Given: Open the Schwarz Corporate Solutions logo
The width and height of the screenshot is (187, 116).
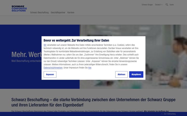Looking at the screenshot, I should click(19, 9).
